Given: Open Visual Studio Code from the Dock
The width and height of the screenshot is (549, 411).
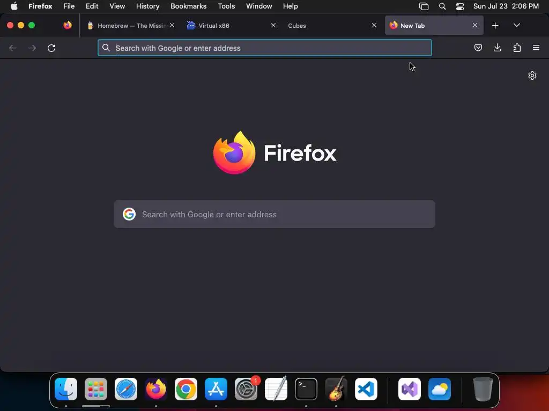Looking at the screenshot, I should click(x=366, y=389).
